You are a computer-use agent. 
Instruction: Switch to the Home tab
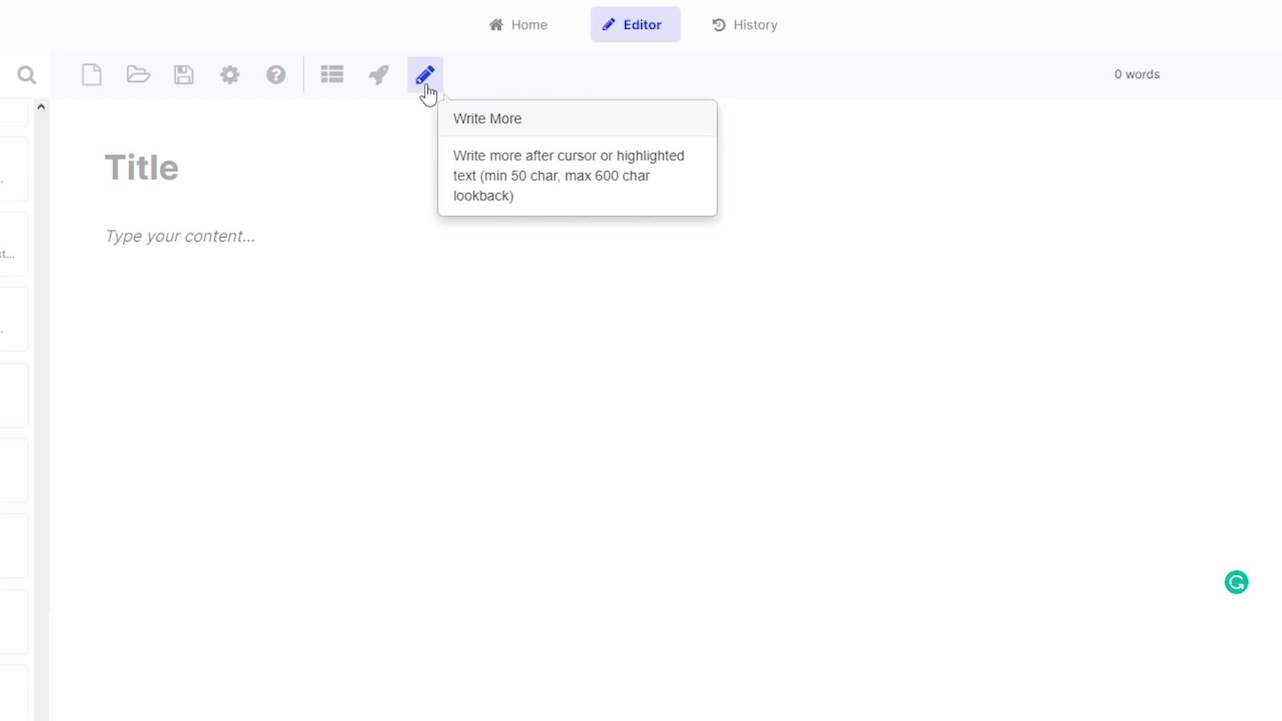tap(518, 25)
